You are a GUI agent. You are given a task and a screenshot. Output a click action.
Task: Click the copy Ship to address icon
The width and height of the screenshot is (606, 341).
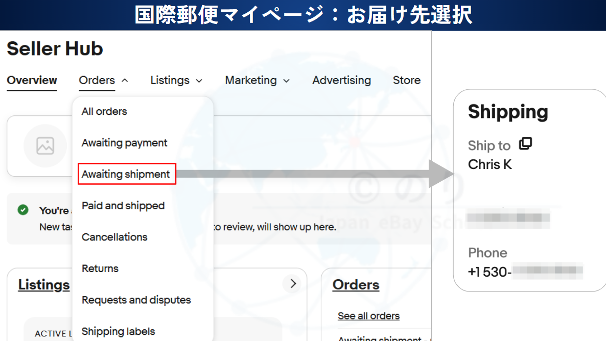pyautogui.click(x=525, y=144)
